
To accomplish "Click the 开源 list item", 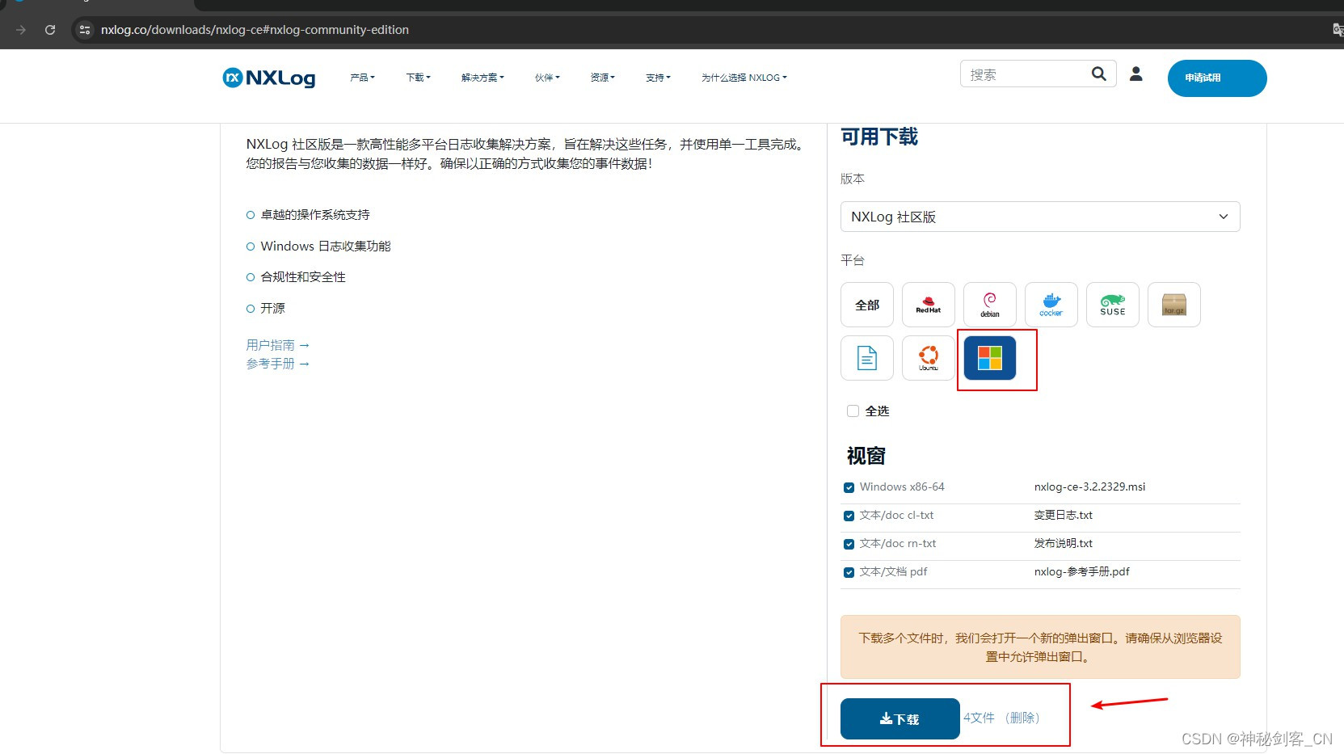I will click(272, 309).
